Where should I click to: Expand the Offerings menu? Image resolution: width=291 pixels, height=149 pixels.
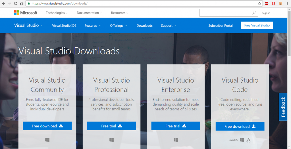(x=119, y=26)
